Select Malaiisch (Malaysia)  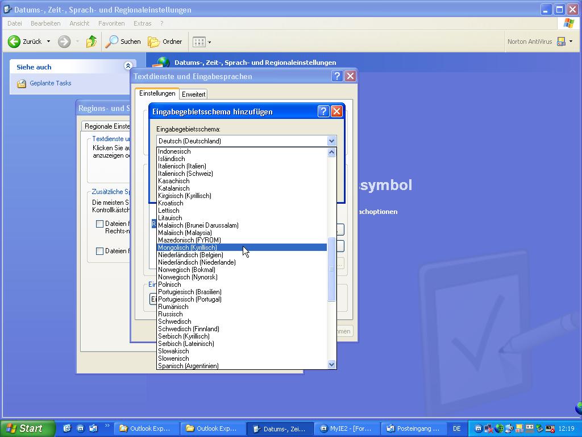242,233
